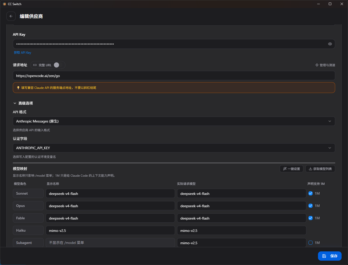
Task: Click the 请求地址 URL input field
Action: coord(174,75)
